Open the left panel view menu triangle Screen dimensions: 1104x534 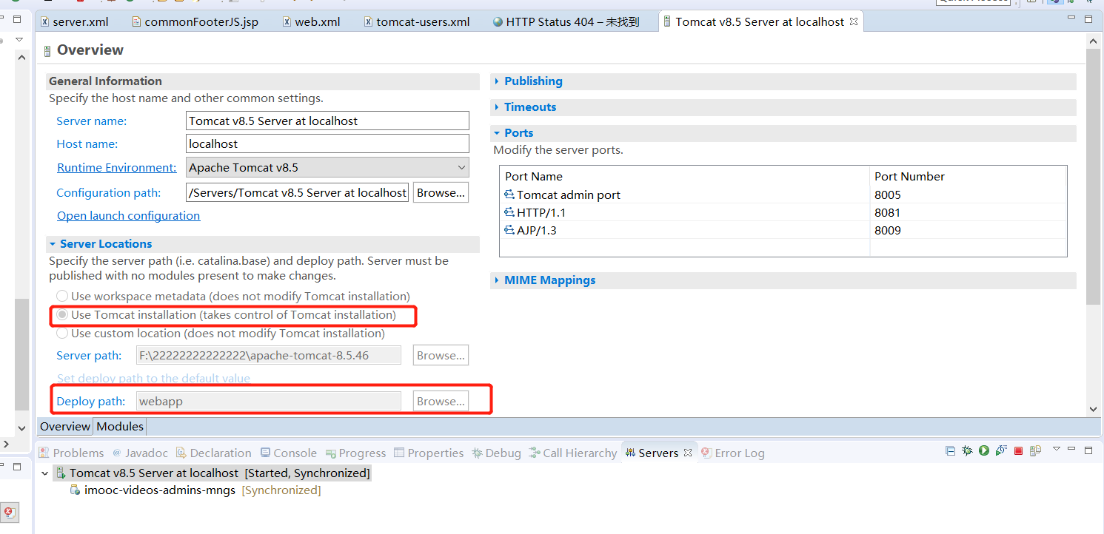pos(19,38)
